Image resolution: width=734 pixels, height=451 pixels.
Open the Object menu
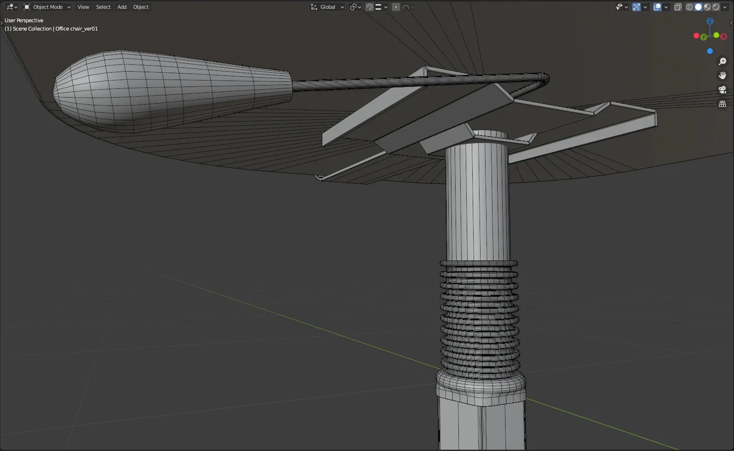click(x=141, y=7)
